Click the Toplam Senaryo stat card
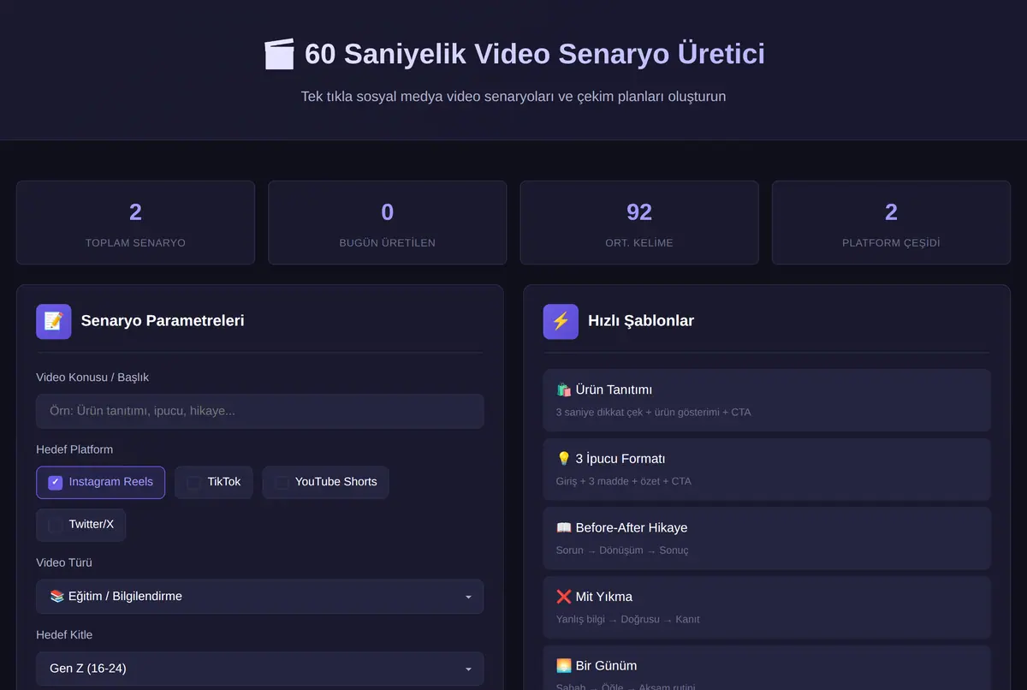Viewport: 1027px width, 690px height. pos(135,223)
